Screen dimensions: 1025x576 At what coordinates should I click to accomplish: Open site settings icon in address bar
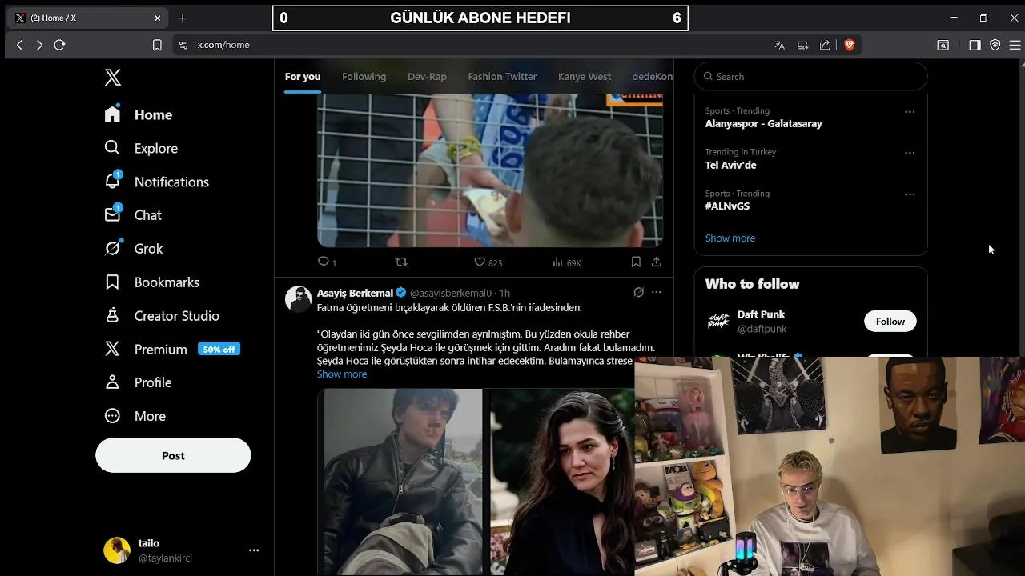(x=183, y=45)
